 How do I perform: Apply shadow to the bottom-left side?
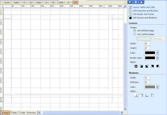point(147,95)
